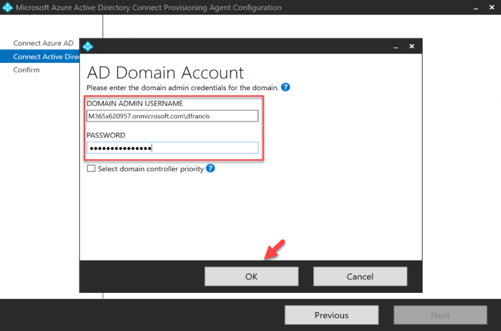Viewport: 501px width, 331px height.
Task: Click the Azure AD logo in main title bar
Action: 7,7
